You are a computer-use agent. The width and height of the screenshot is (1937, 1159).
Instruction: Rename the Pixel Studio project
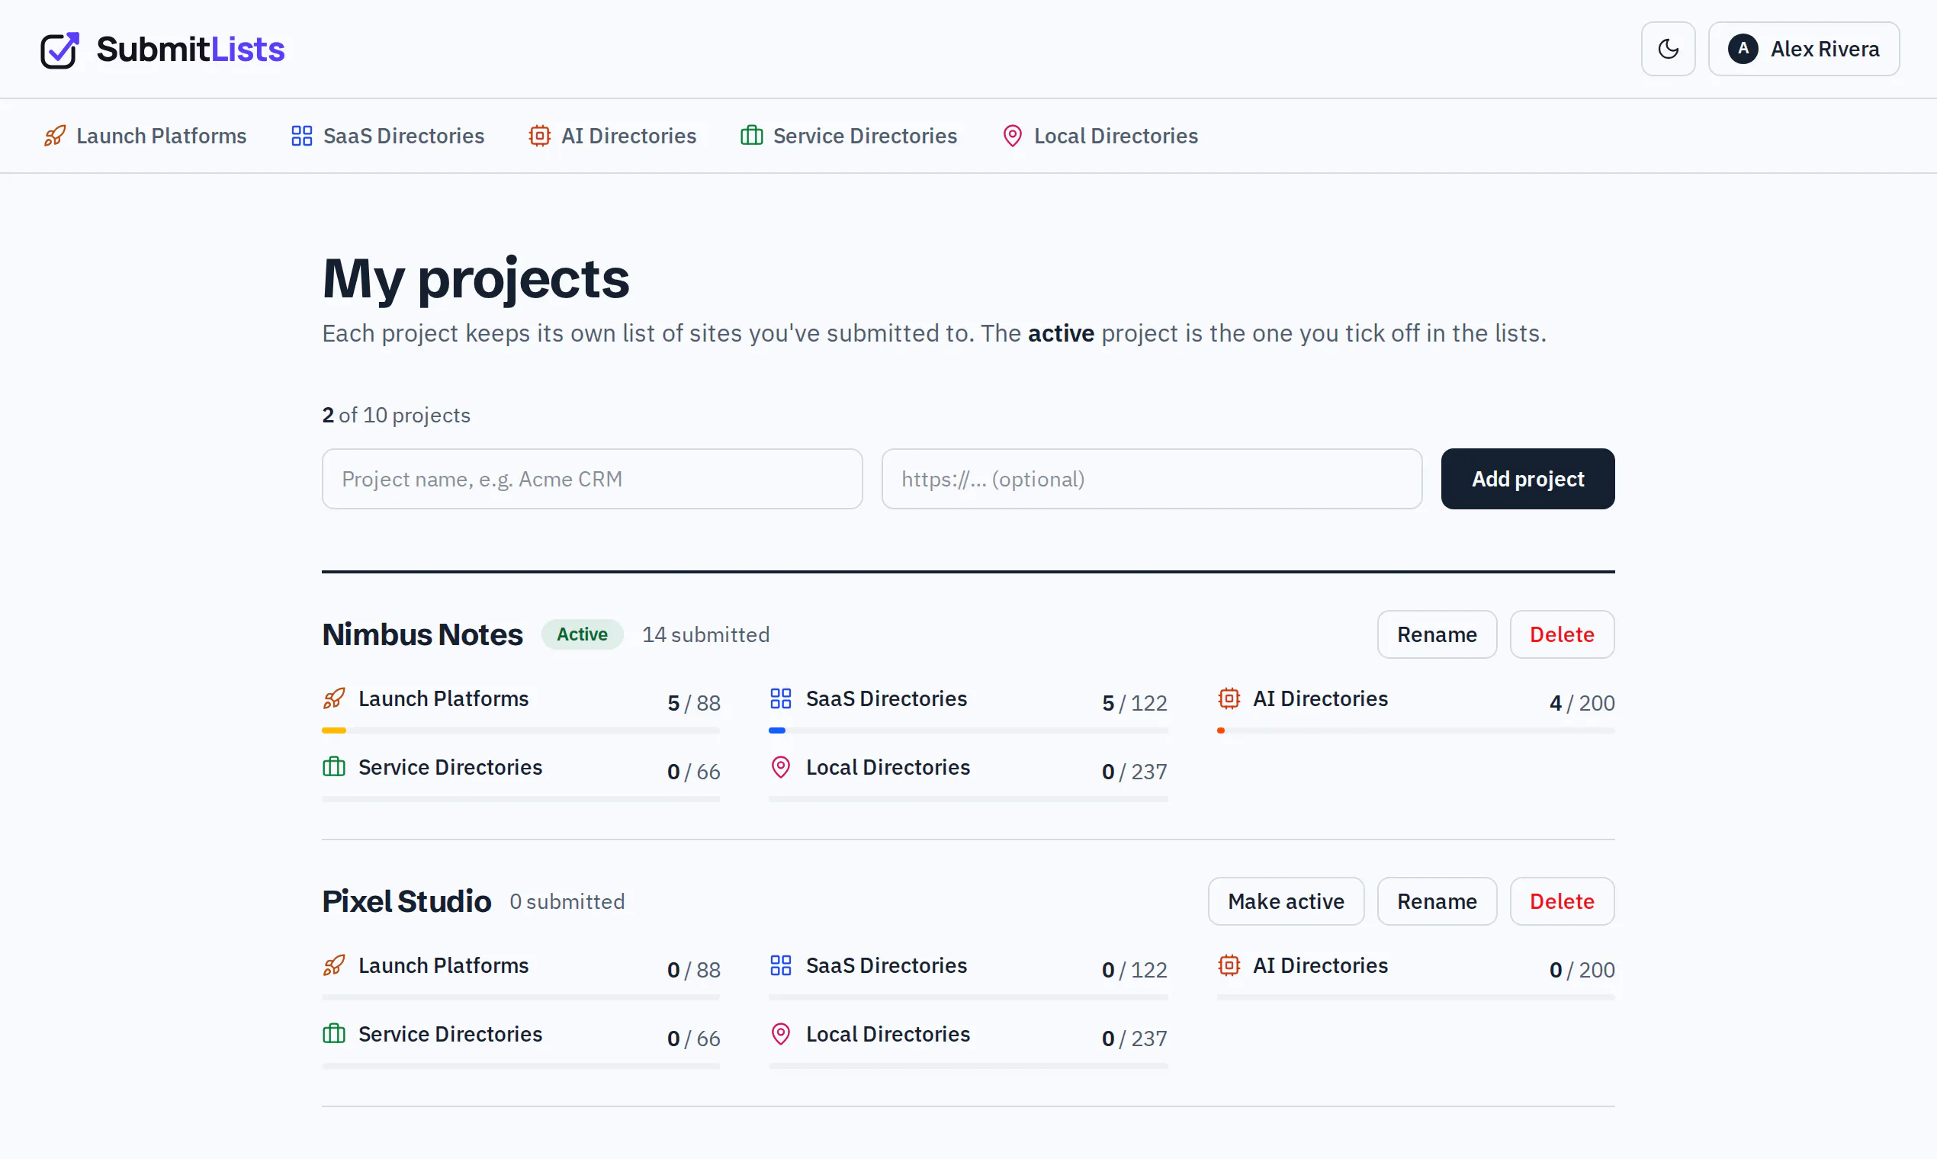tap(1436, 901)
